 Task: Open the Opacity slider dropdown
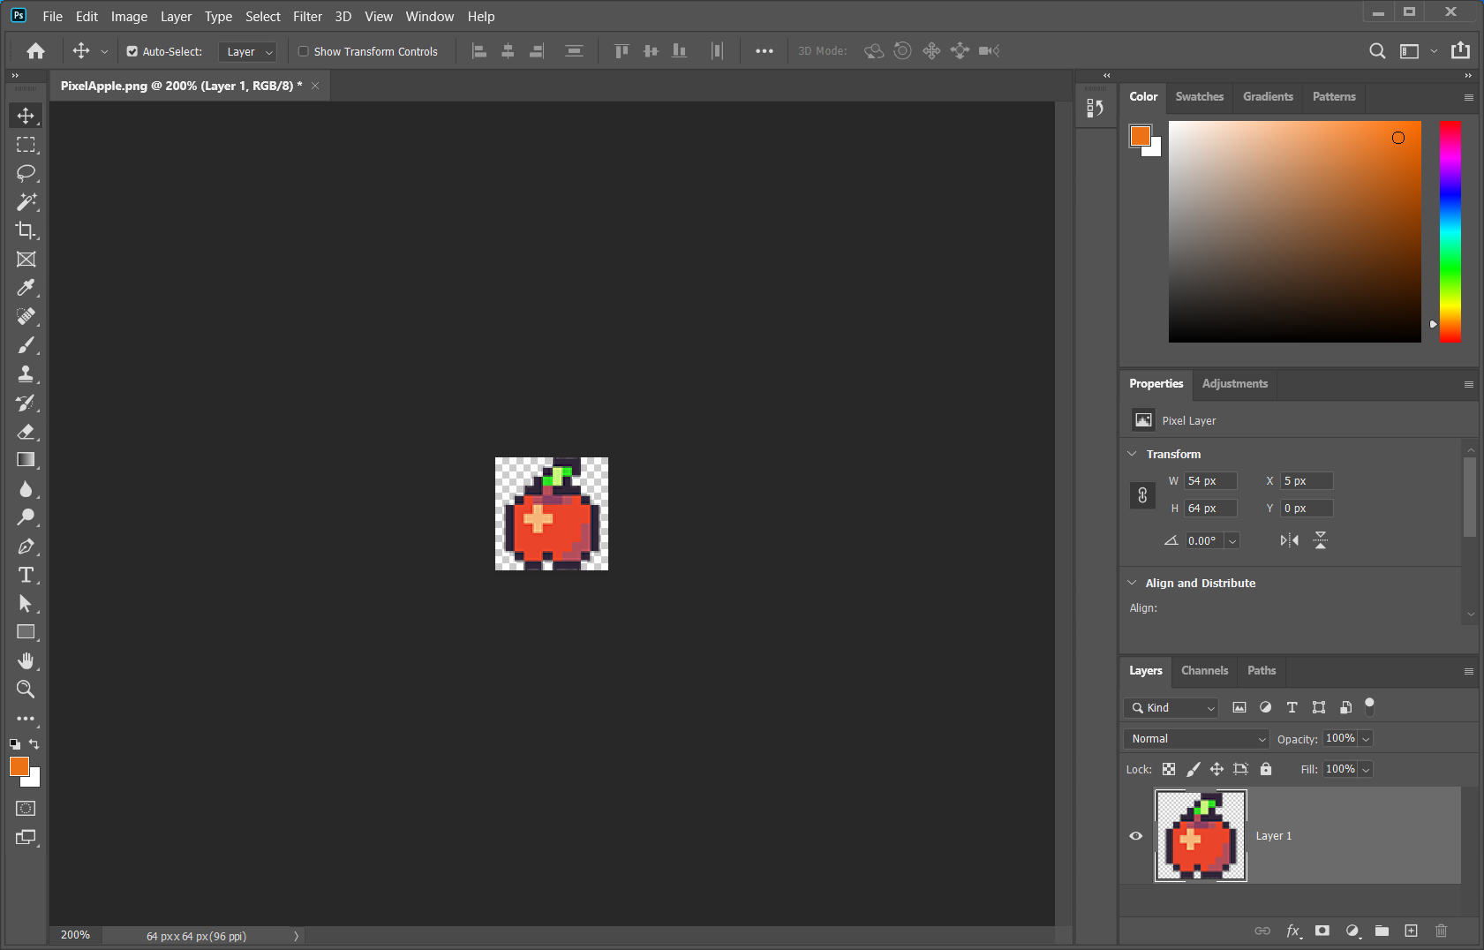pos(1367,739)
